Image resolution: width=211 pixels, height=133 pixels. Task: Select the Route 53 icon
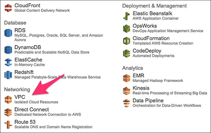[x=8, y=125]
